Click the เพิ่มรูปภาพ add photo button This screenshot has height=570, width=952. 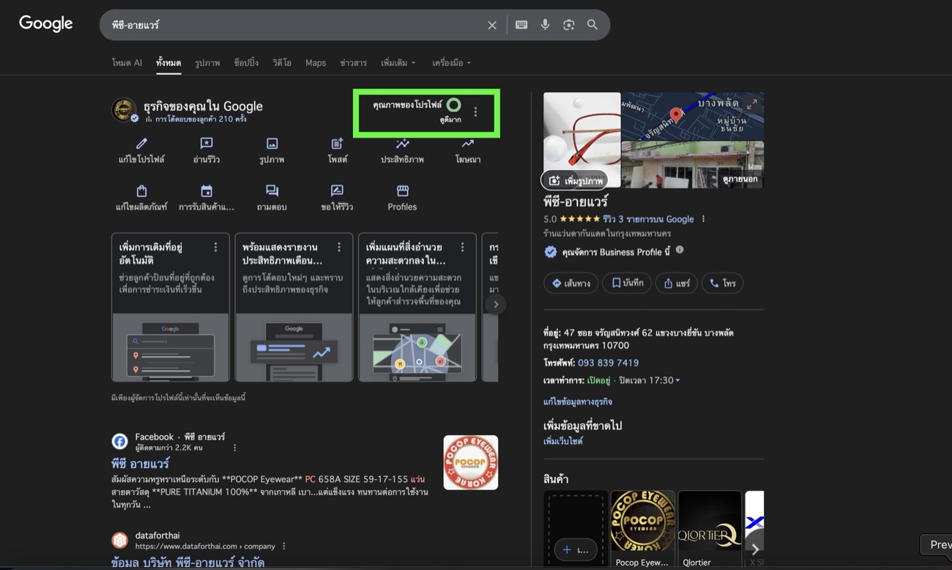pyautogui.click(x=575, y=180)
